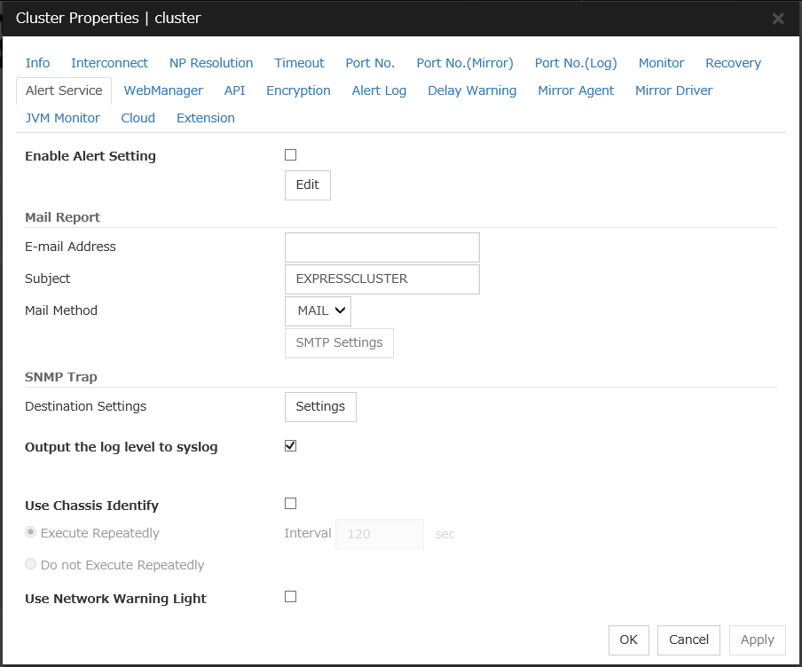Check the Enable Alert Setting checkbox
The width and height of the screenshot is (802, 667).
point(290,155)
